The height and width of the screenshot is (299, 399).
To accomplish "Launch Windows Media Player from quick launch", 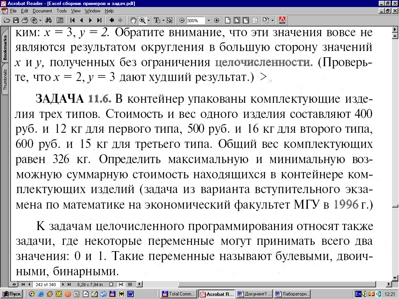I will 32,294.
